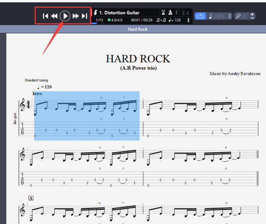Fast forward to the next bar

(x=75, y=16)
